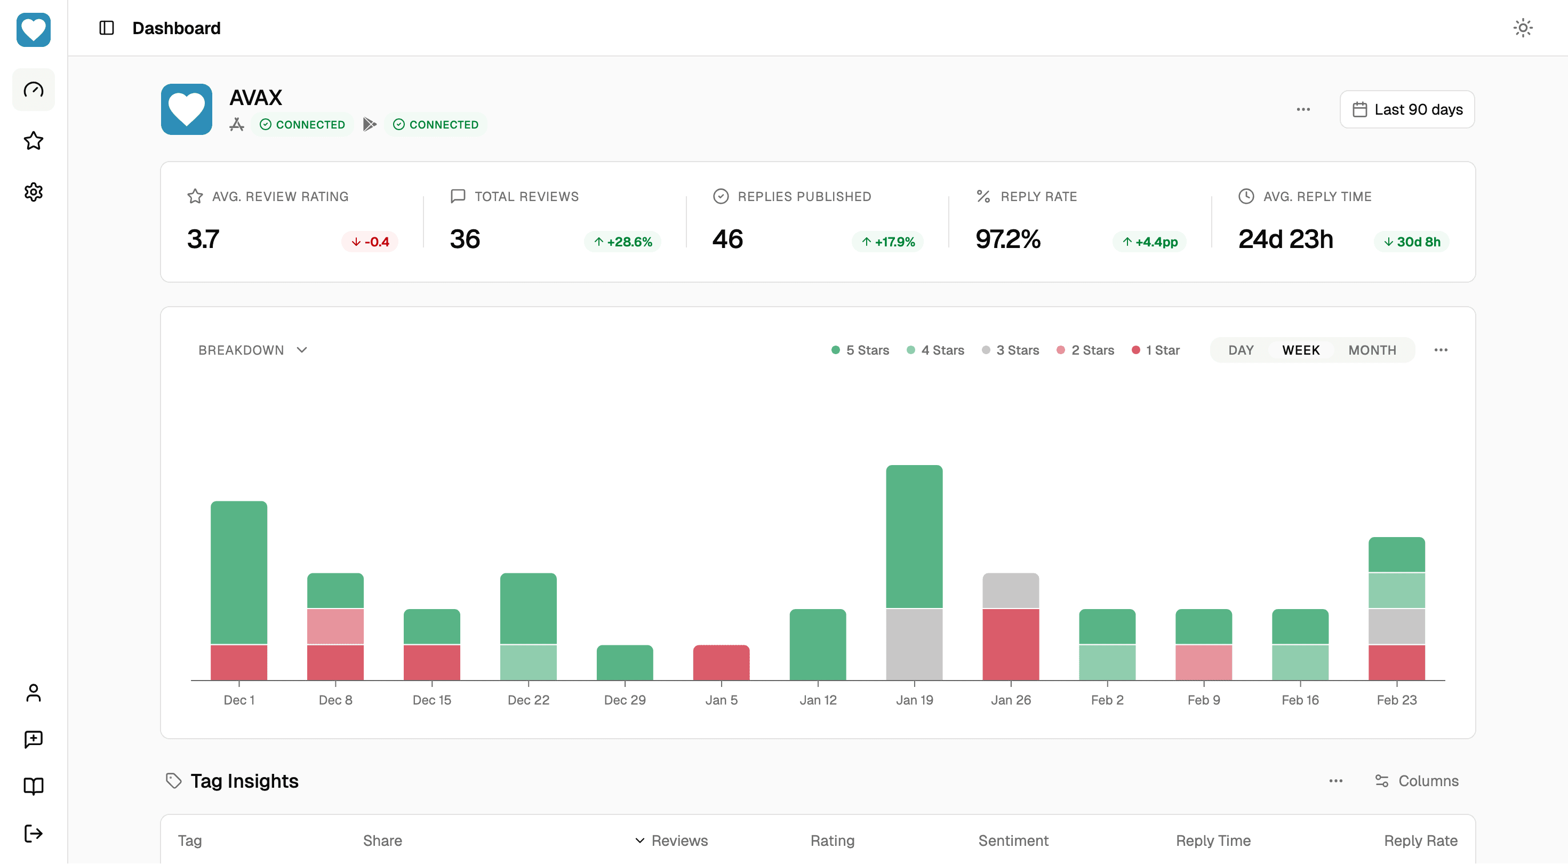Select DAY granularity for the chart
The width and height of the screenshot is (1568, 864).
[x=1241, y=350]
